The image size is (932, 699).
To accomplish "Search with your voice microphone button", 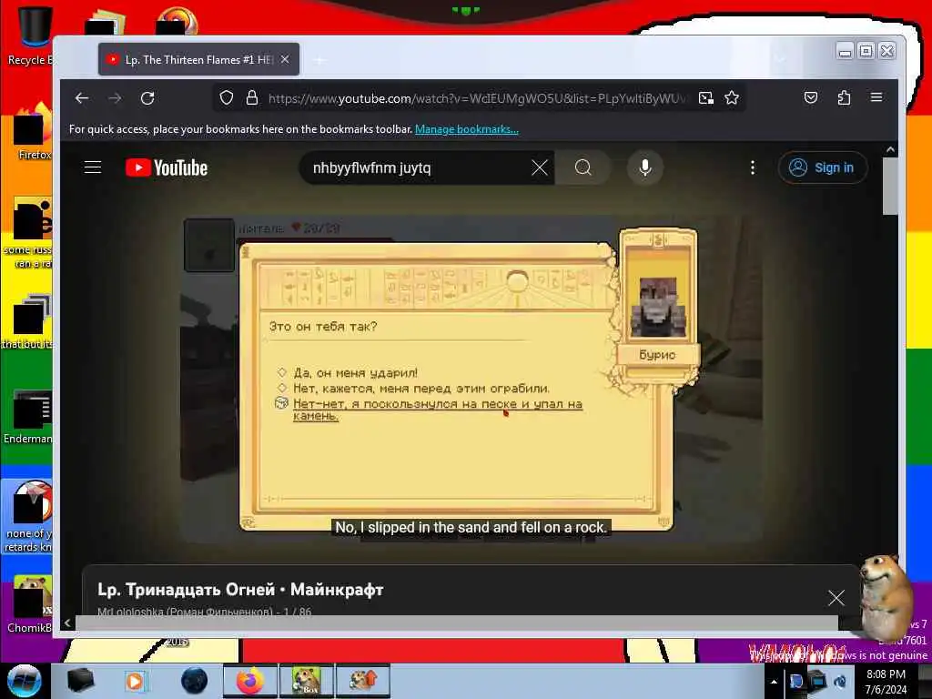I will [645, 167].
